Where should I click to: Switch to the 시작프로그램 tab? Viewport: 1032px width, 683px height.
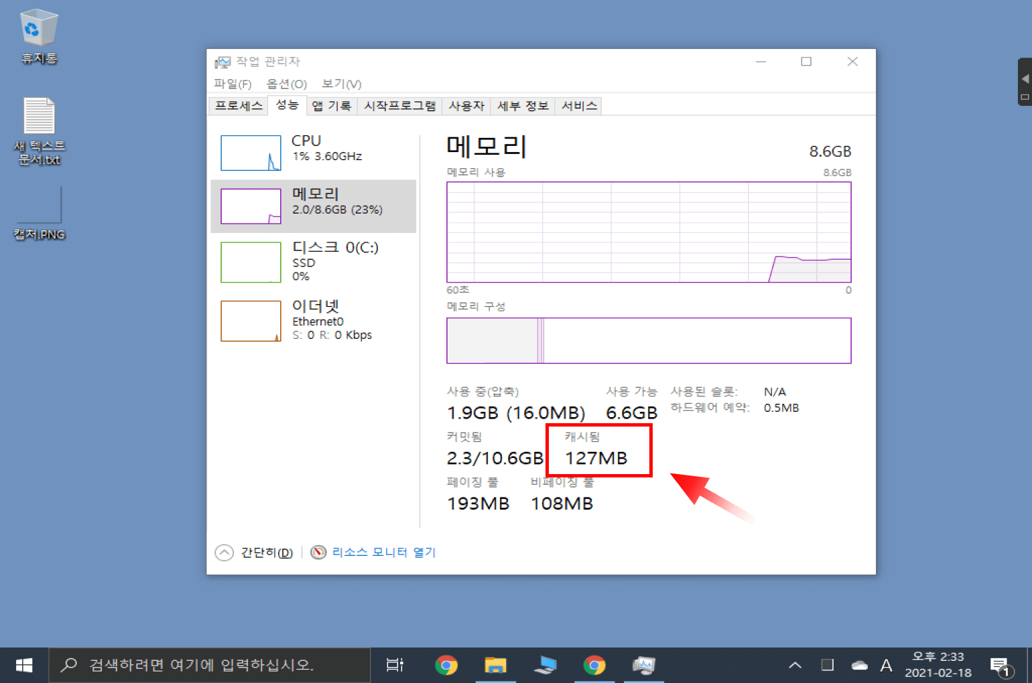pyautogui.click(x=400, y=106)
